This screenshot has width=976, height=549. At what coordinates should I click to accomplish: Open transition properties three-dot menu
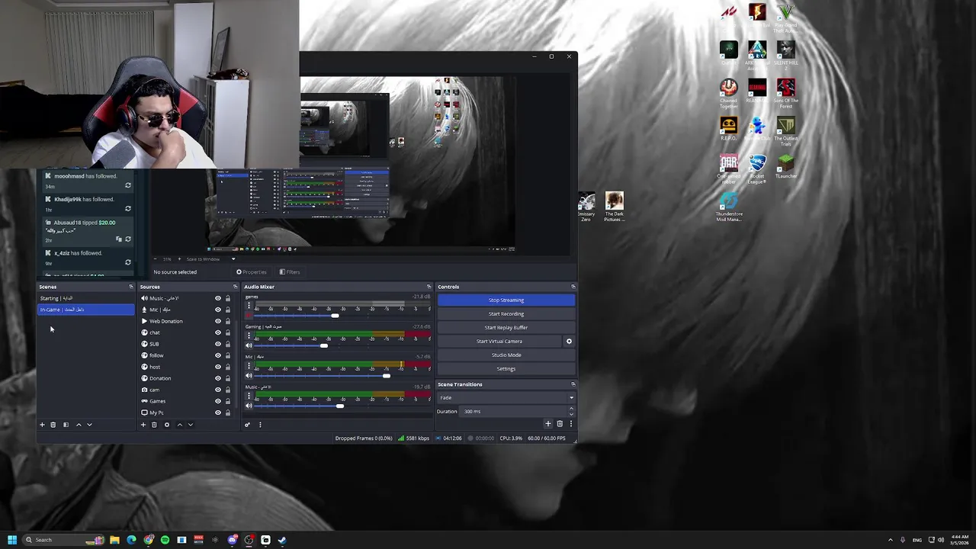tap(570, 424)
